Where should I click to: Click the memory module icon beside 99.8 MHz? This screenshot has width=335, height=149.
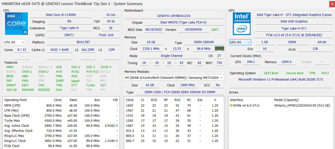click(x=219, y=49)
